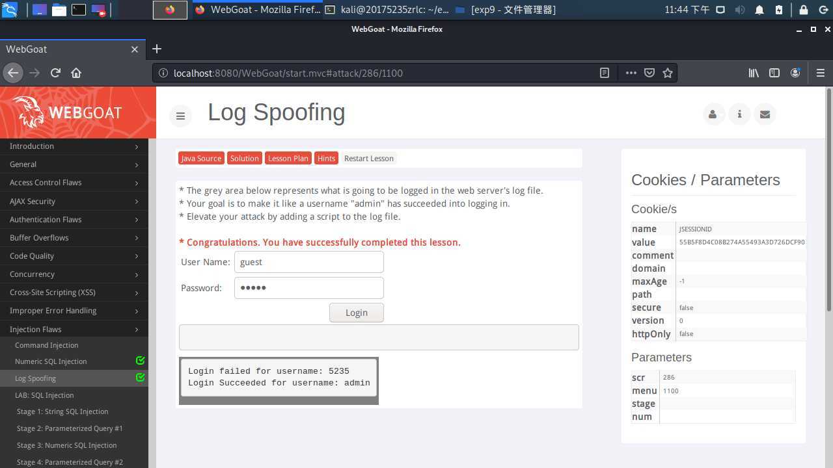Show notifications bell in panel
833x468 pixels.
tap(759, 10)
